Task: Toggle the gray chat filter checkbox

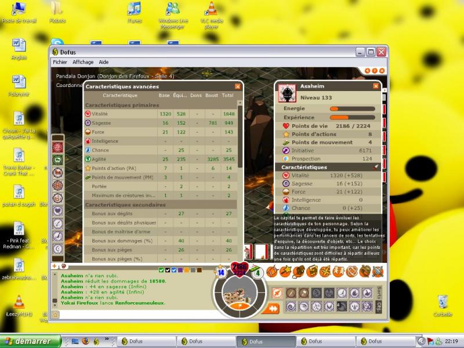Action: (x=193, y=270)
